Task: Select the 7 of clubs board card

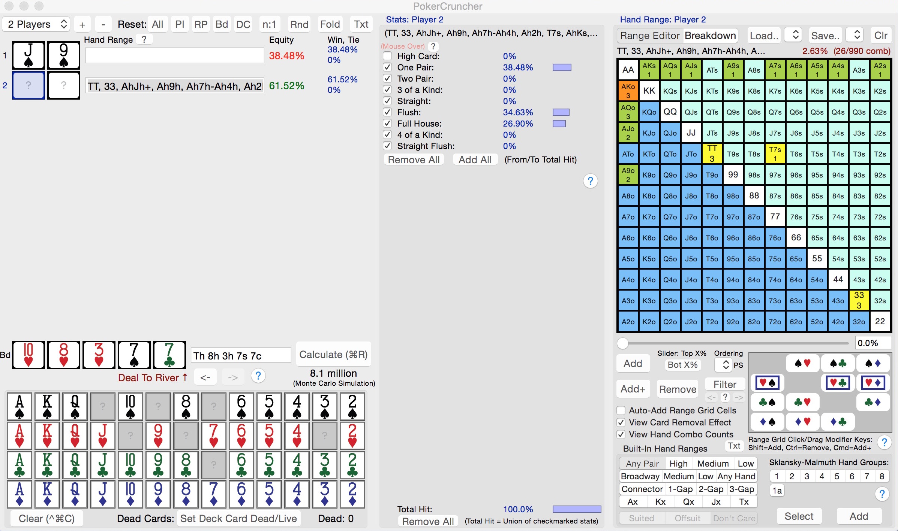Action: [169, 355]
